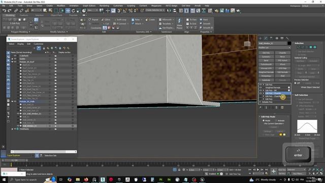This screenshot has height=183, width=325.
Task: Open the Graph Editors menu
Action: [x=89, y=6]
